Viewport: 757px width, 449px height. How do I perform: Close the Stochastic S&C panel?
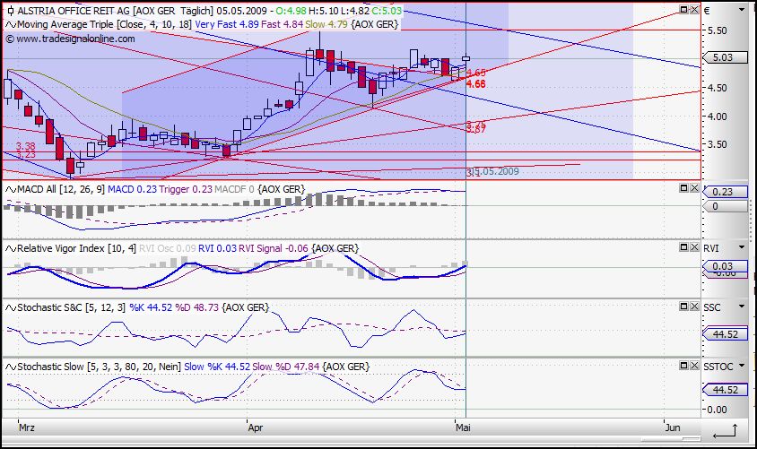coord(694,307)
